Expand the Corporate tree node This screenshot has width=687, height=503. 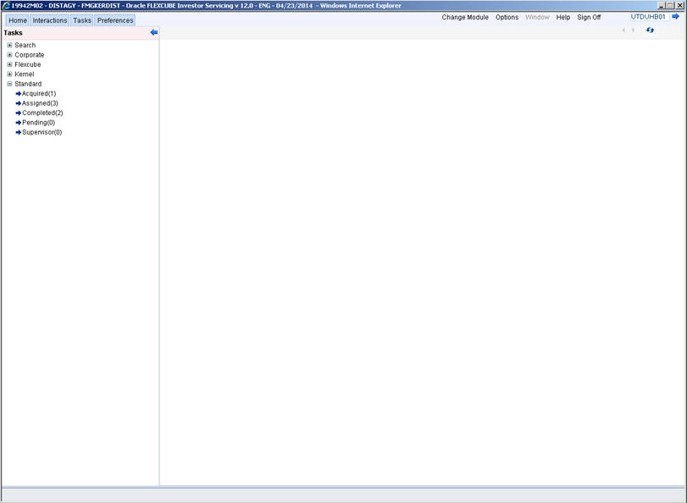point(9,55)
